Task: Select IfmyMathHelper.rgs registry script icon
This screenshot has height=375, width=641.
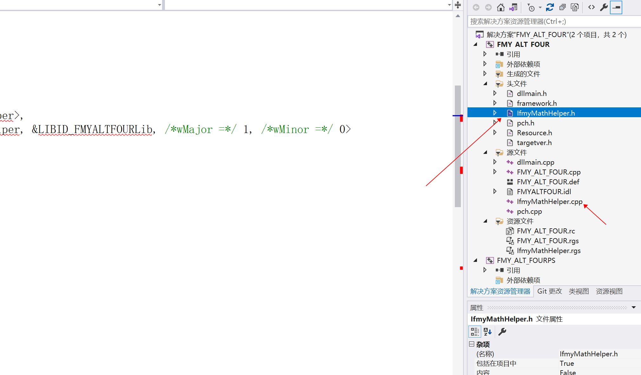Action: pyautogui.click(x=510, y=251)
